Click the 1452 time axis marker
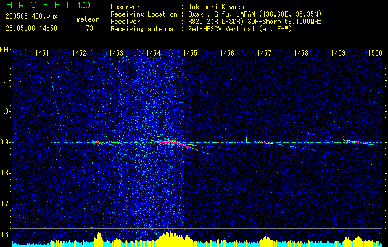The height and width of the screenshot is (247, 388). click(x=79, y=52)
